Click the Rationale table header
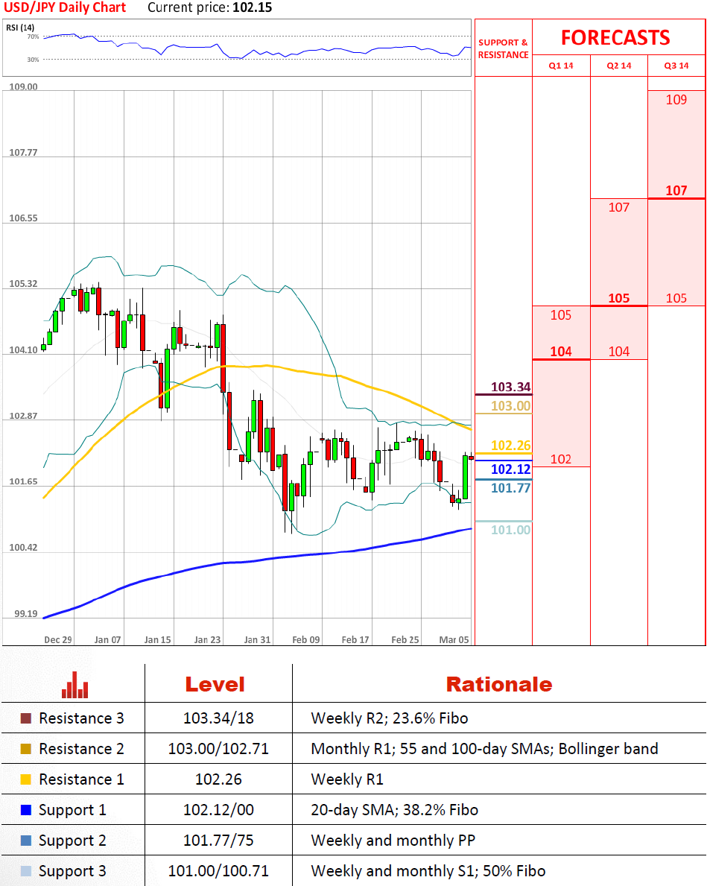Image resolution: width=707 pixels, height=886 pixels. click(x=498, y=684)
